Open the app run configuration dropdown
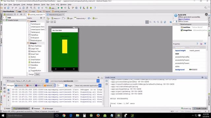The width and height of the screenshot is (211, 118). (53, 8)
